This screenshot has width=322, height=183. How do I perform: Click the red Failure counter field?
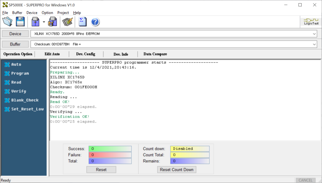pyautogui.click(x=110, y=155)
